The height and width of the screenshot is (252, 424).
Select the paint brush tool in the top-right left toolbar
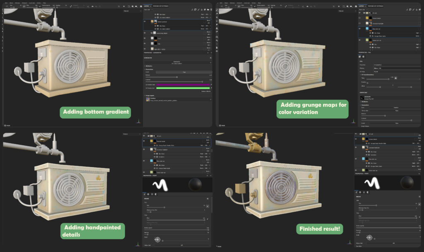[217, 10]
